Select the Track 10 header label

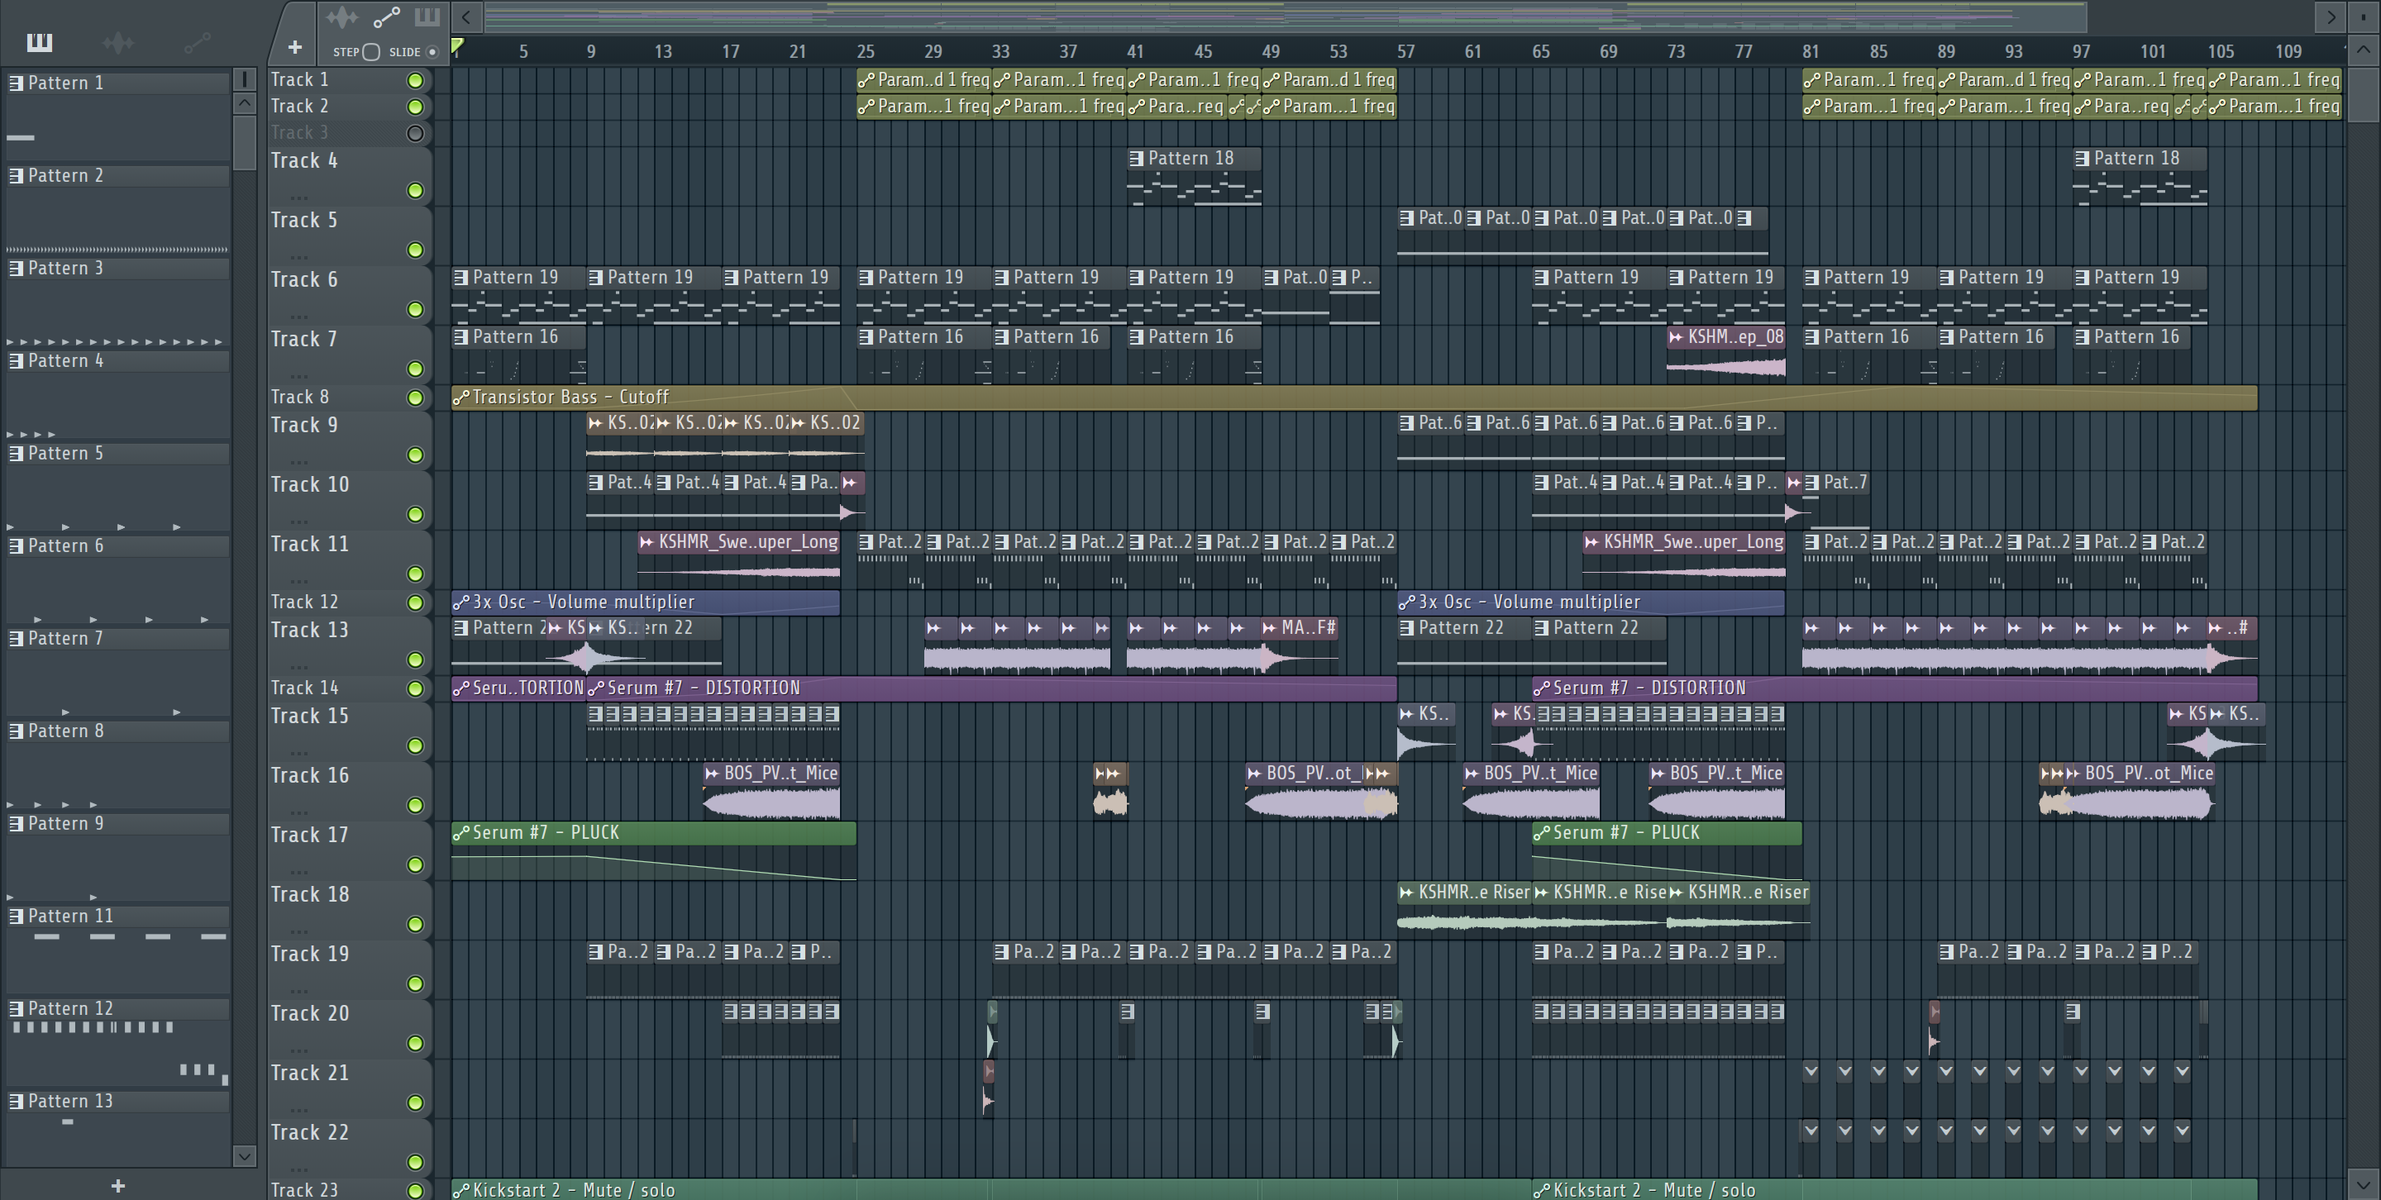[310, 485]
